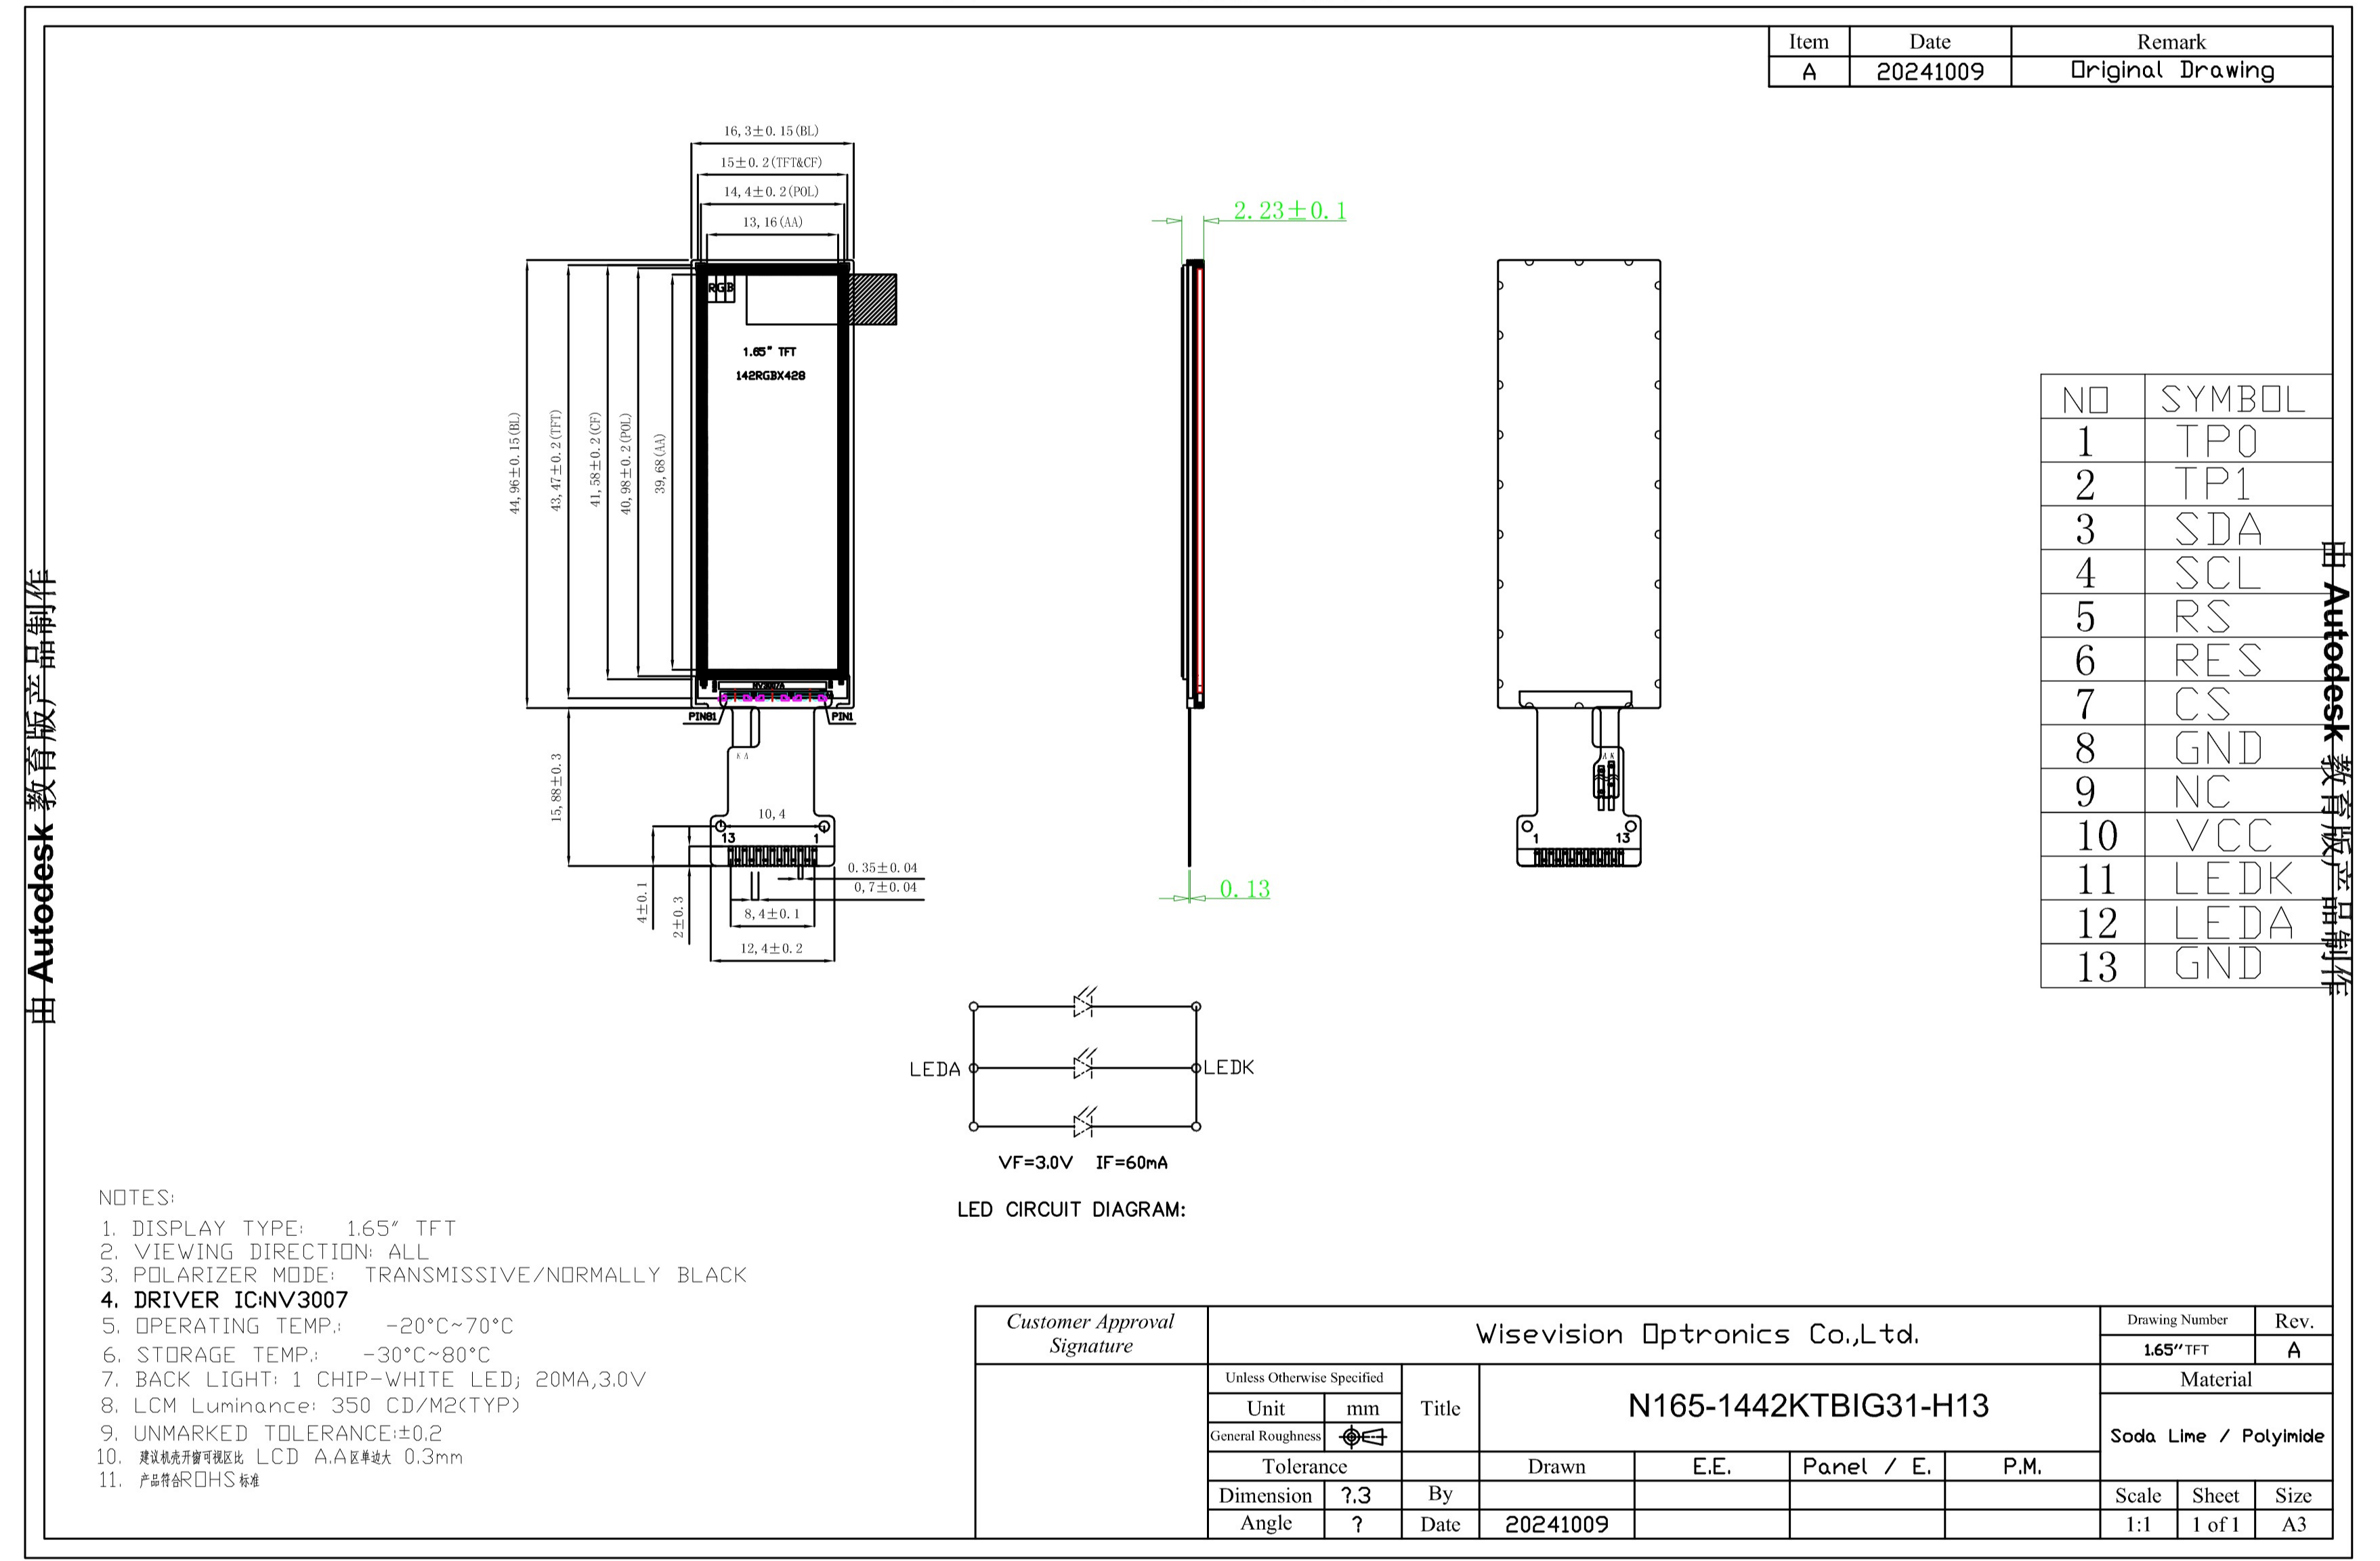
Task: Click the PIN81 label under the display
Action: pos(702,716)
